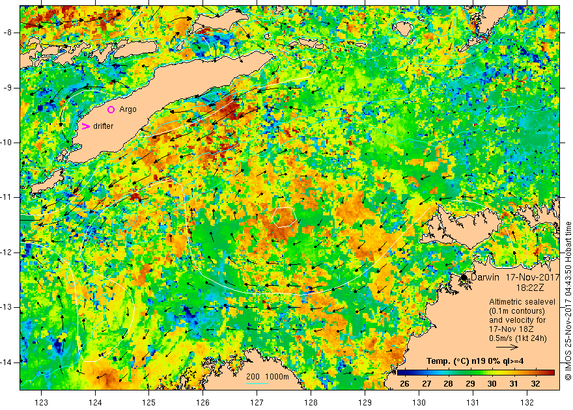The width and height of the screenshot is (573, 410).
Task: Click '(0.1m contours)' legend text
Action: click(517, 311)
